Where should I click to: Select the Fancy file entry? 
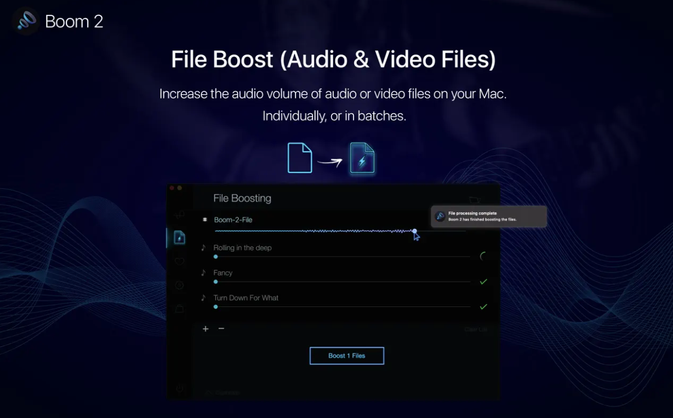[223, 273]
